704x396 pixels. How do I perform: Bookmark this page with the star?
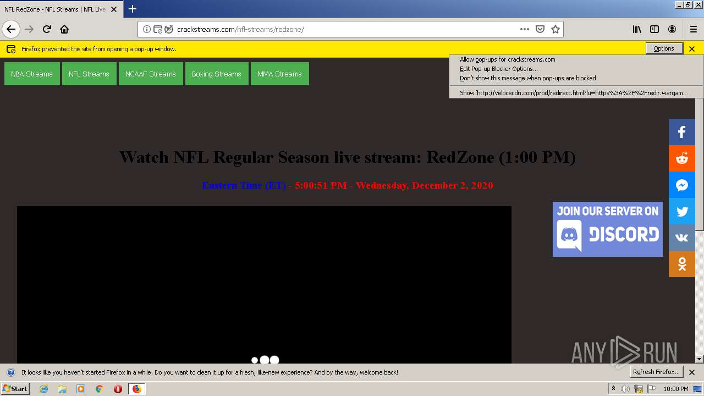tap(555, 29)
